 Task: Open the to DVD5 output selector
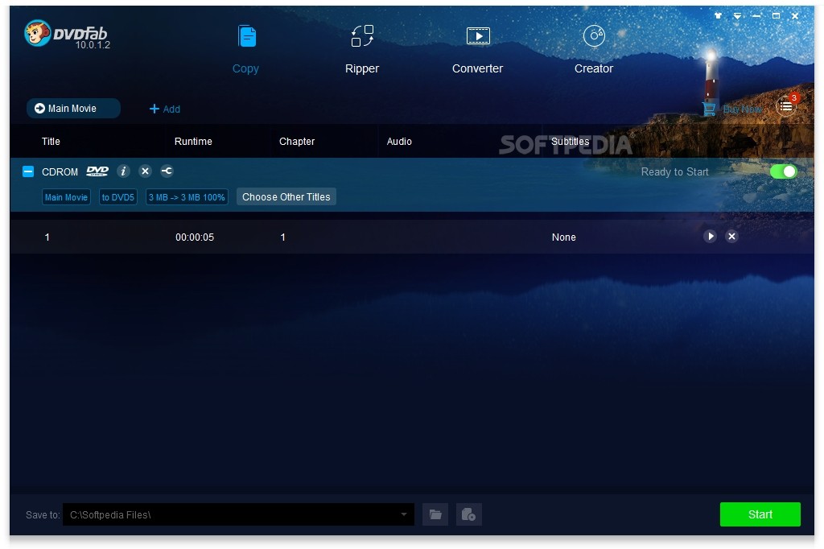point(117,196)
